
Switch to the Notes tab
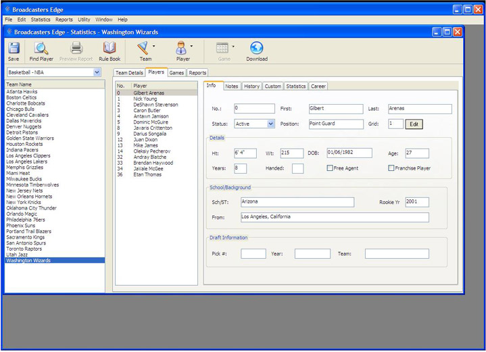pyautogui.click(x=232, y=86)
